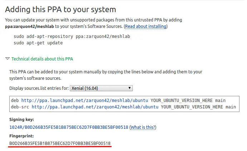Image resolution: width=247 pixels, height=151 pixels.
Task: Click the bold ppa:zarquon42/meshlab text
Action: point(29,26)
